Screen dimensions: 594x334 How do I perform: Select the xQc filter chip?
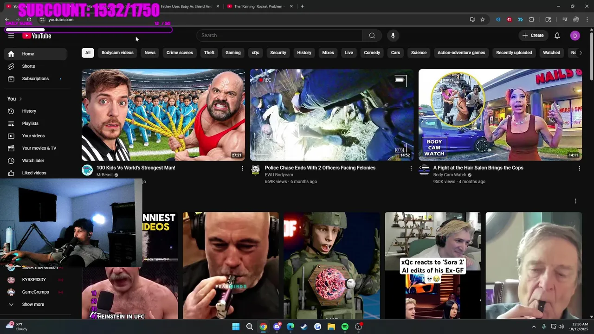pos(255,53)
